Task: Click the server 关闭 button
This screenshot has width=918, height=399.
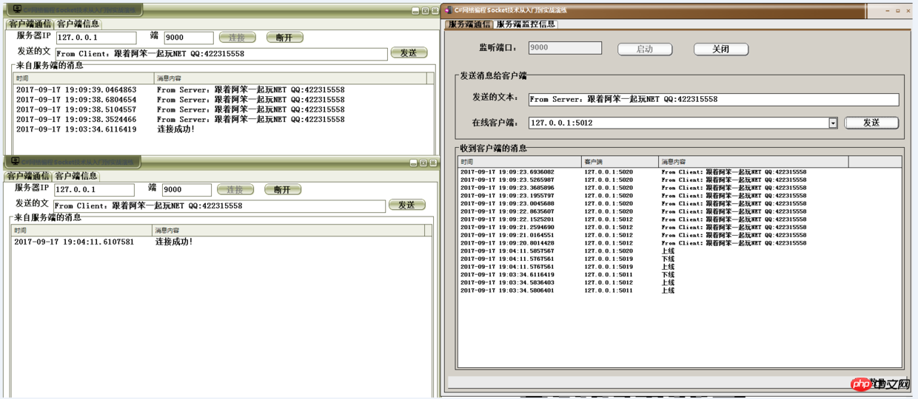Action: click(721, 49)
